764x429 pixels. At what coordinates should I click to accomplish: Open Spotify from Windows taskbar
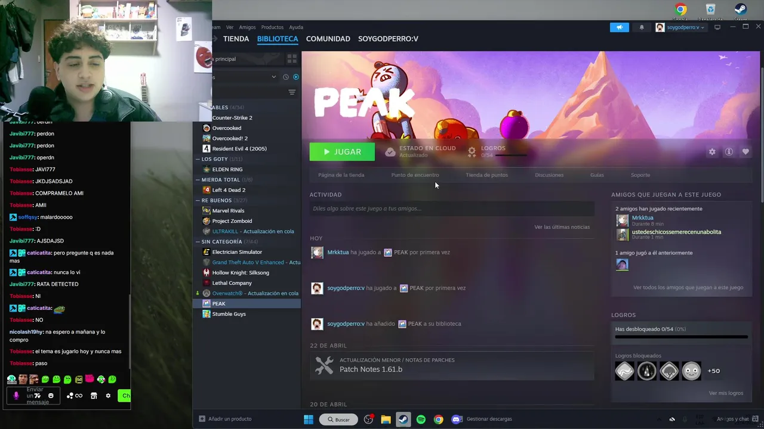pyautogui.click(x=421, y=419)
